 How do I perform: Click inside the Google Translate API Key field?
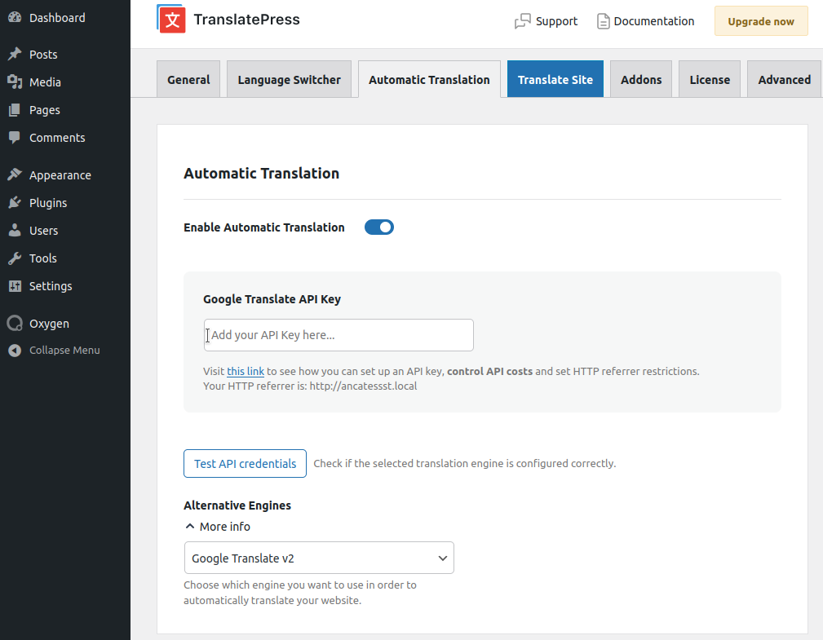pos(338,334)
